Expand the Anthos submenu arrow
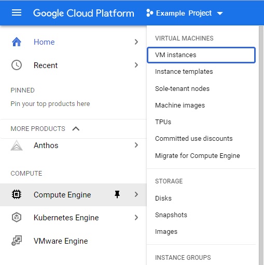 (x=136, y=145)
